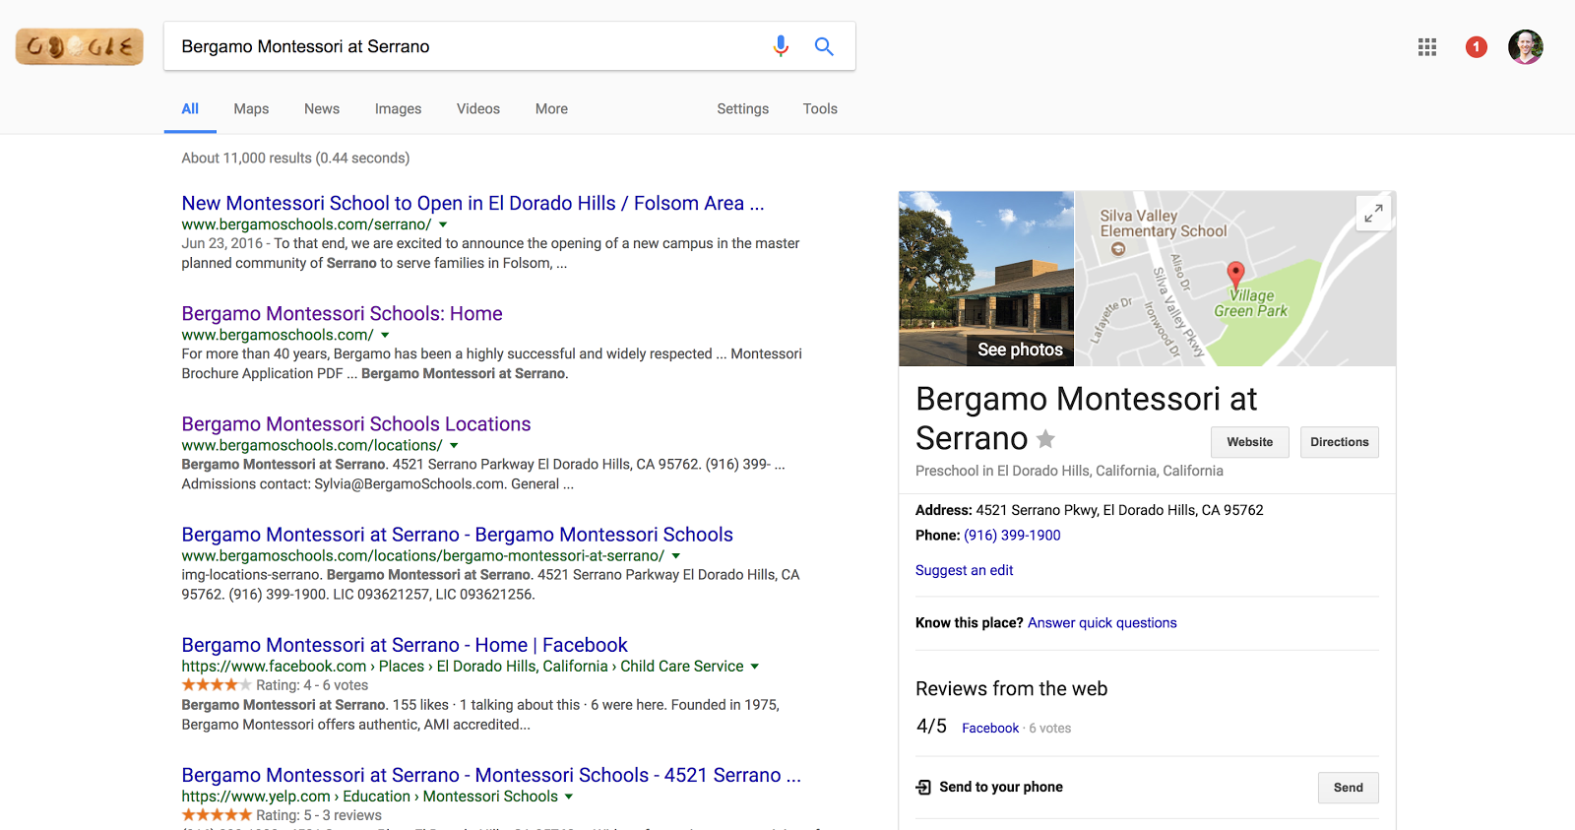Click the red map pin marker
Viewport: 1575px width, 830px height.
(1235, 274)
